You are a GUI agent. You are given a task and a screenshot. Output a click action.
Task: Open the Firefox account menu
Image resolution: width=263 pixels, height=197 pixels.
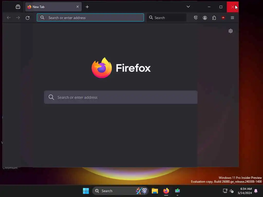(205, 18)
